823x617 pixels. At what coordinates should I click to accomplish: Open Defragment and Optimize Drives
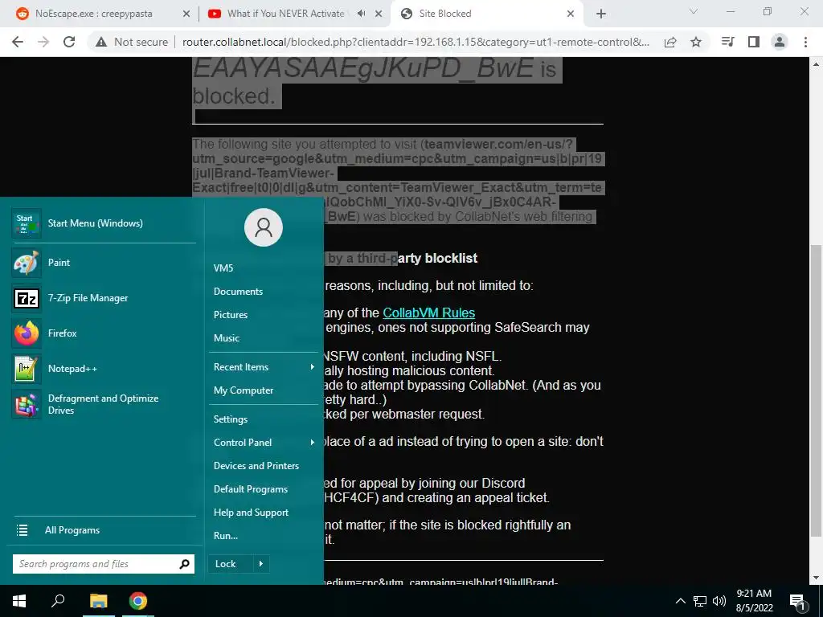click(104, 405)
